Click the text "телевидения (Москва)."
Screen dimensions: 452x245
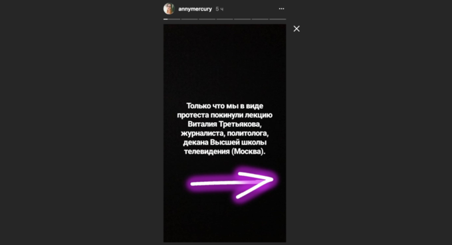pyautogui.click(x=225, y=151)
